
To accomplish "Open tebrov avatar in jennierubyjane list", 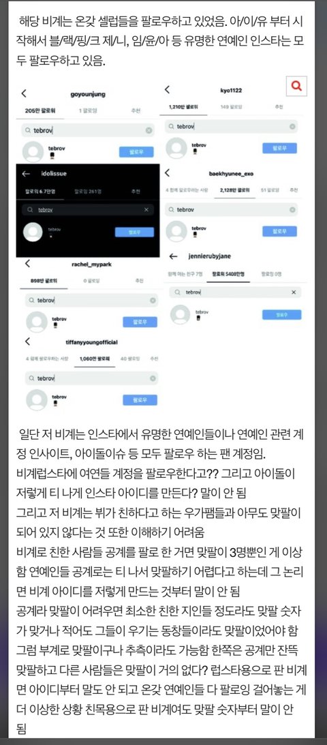I will tap(180, 314).
